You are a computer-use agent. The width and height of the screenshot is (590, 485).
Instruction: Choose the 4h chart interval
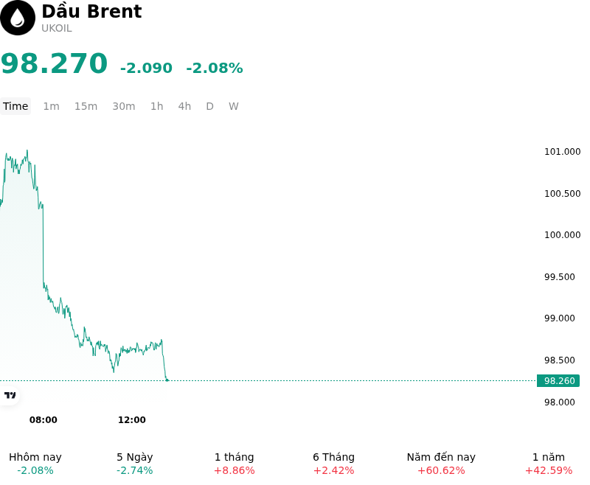tap(184, 106)
